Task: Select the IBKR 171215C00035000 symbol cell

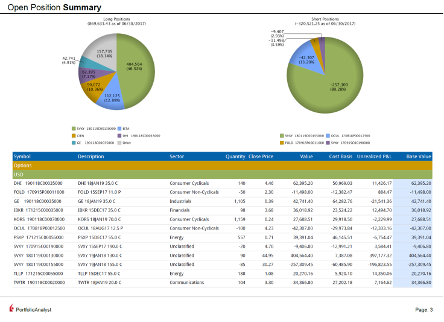Action: click(x=38, y=210)
